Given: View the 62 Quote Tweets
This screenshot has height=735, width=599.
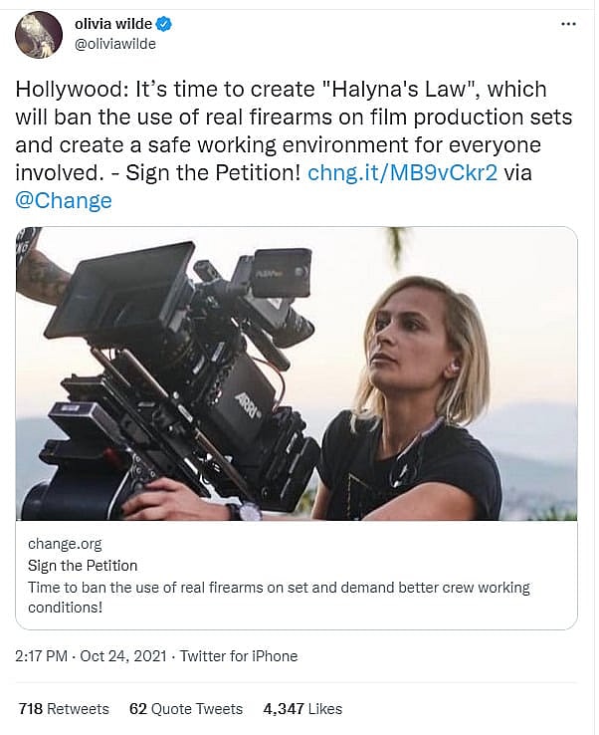Looking at the screenshot, I should 186,709.
